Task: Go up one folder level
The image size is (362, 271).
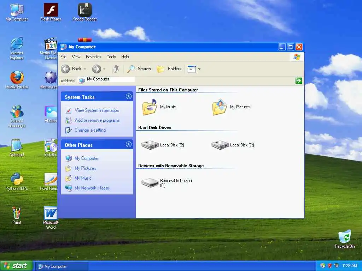Action: [x=116, y=69]
